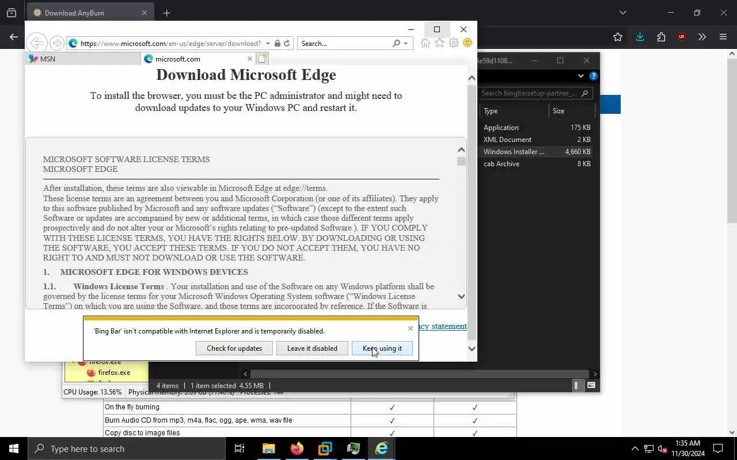Click the IE Home icon
737x460 pixels.
[x=426, y=43]
